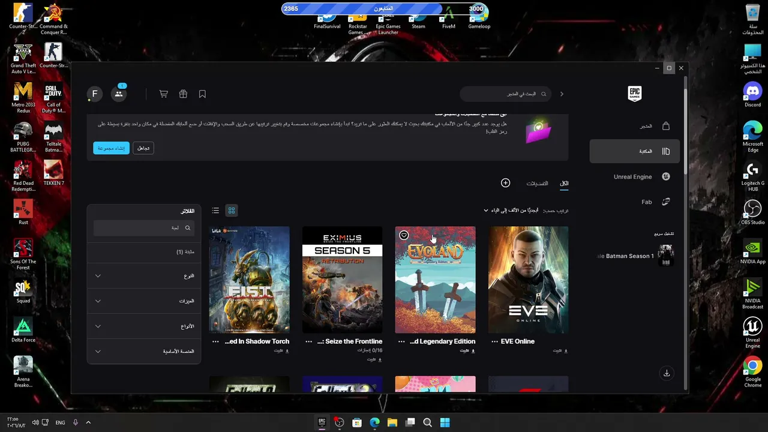This screenshot has height=432, width=768.
Task: Install Eximius Seize the Frontline
Action: 374,359
